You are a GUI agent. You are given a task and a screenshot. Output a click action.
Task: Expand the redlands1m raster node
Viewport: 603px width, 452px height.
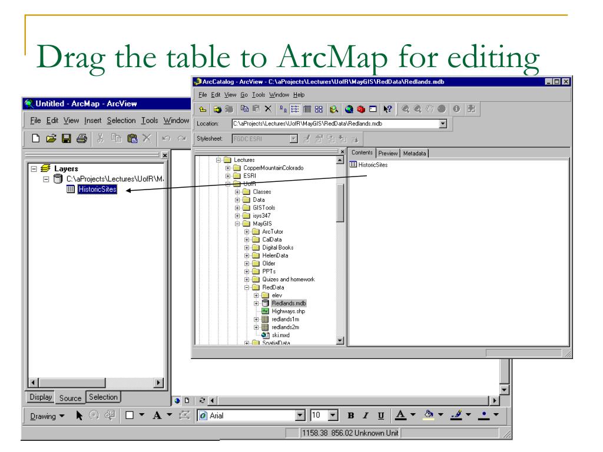(256, 320)
